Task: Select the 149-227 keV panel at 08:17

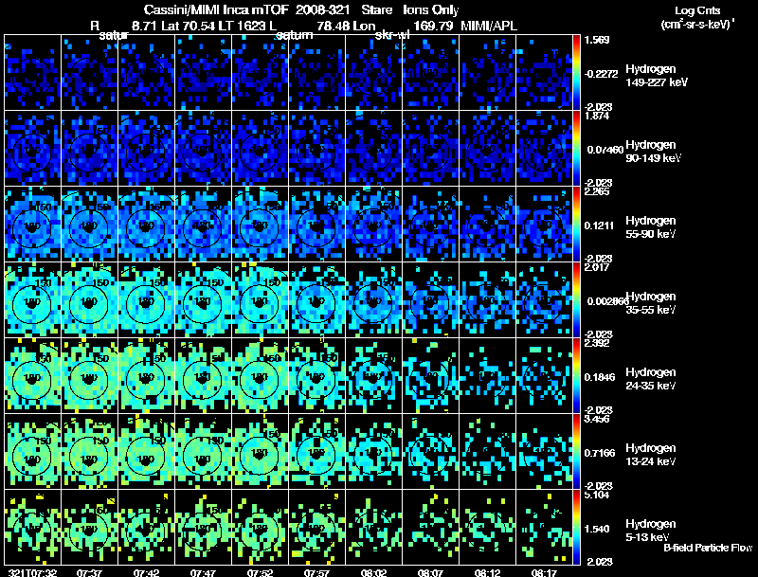Action: click(x=544, y=73)
